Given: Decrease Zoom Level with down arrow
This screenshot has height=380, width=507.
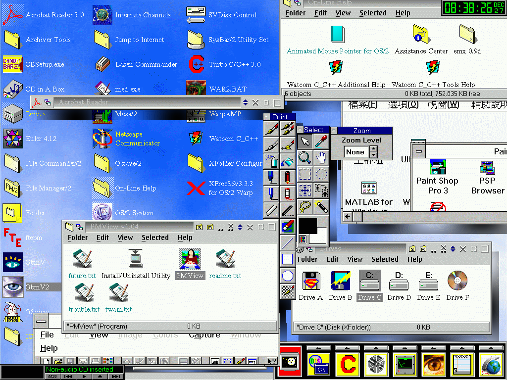Looking at the screenshot, I should 373,155.
